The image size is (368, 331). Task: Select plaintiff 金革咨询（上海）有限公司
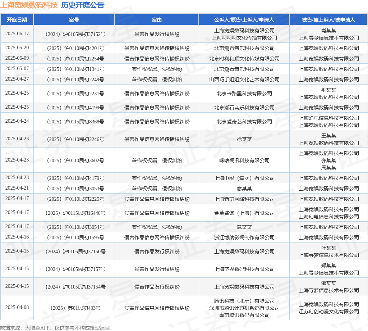(244, 213)
